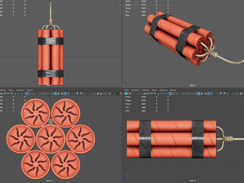
Task: Toggle safe title icon in front view toolbar
Action: tap(47, 94)
